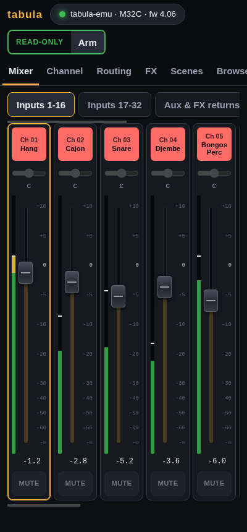Click the -1.2 level readout on Hang
The height and width of the screenshot is (532, 247).
[32, 461]
